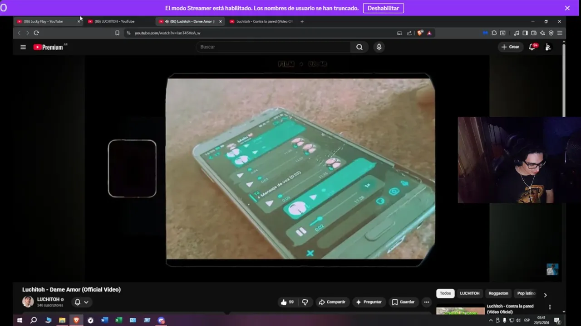Dismiss the Streamer mode banner with X

pyautogui.click(x=567, y=8)
